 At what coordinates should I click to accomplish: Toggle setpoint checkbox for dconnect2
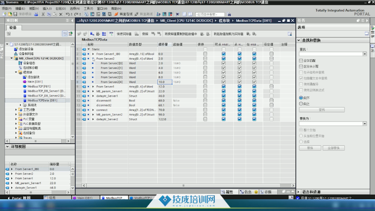point(271,105)
